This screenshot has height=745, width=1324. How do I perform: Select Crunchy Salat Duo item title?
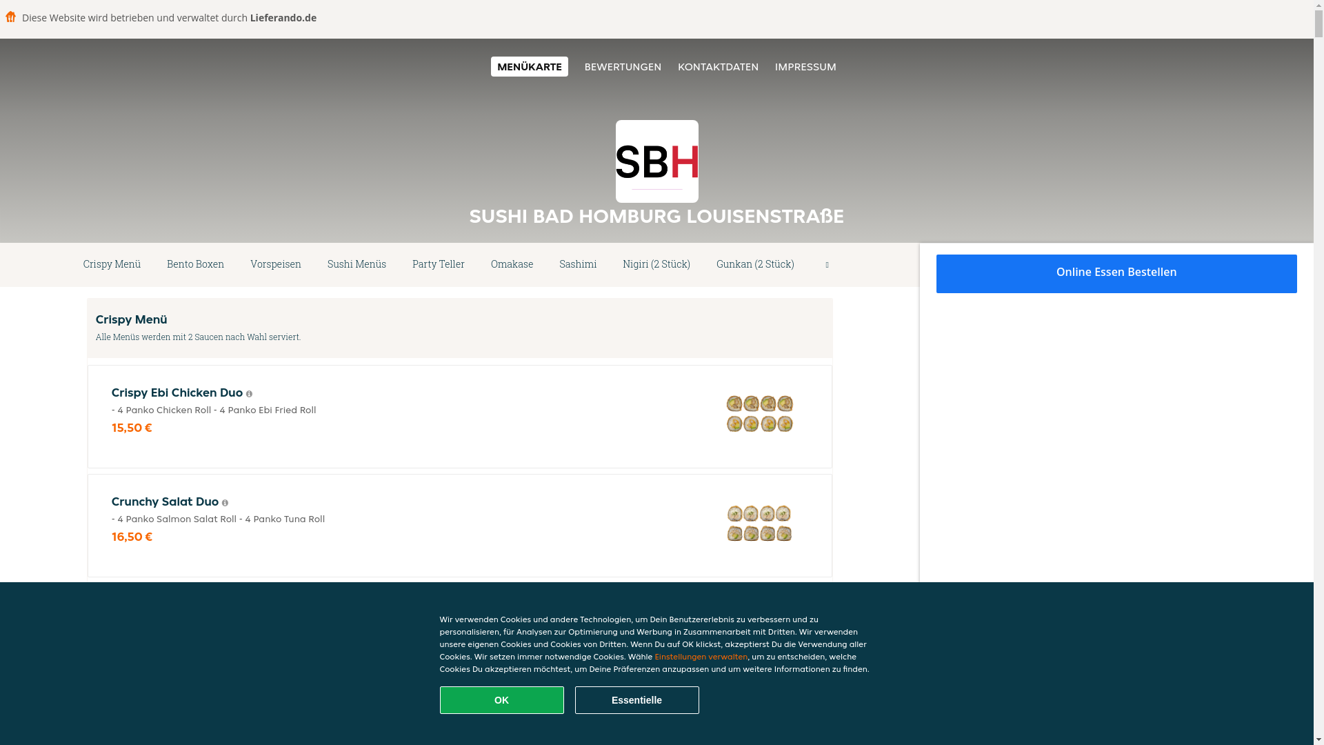(x=165, y=502)
